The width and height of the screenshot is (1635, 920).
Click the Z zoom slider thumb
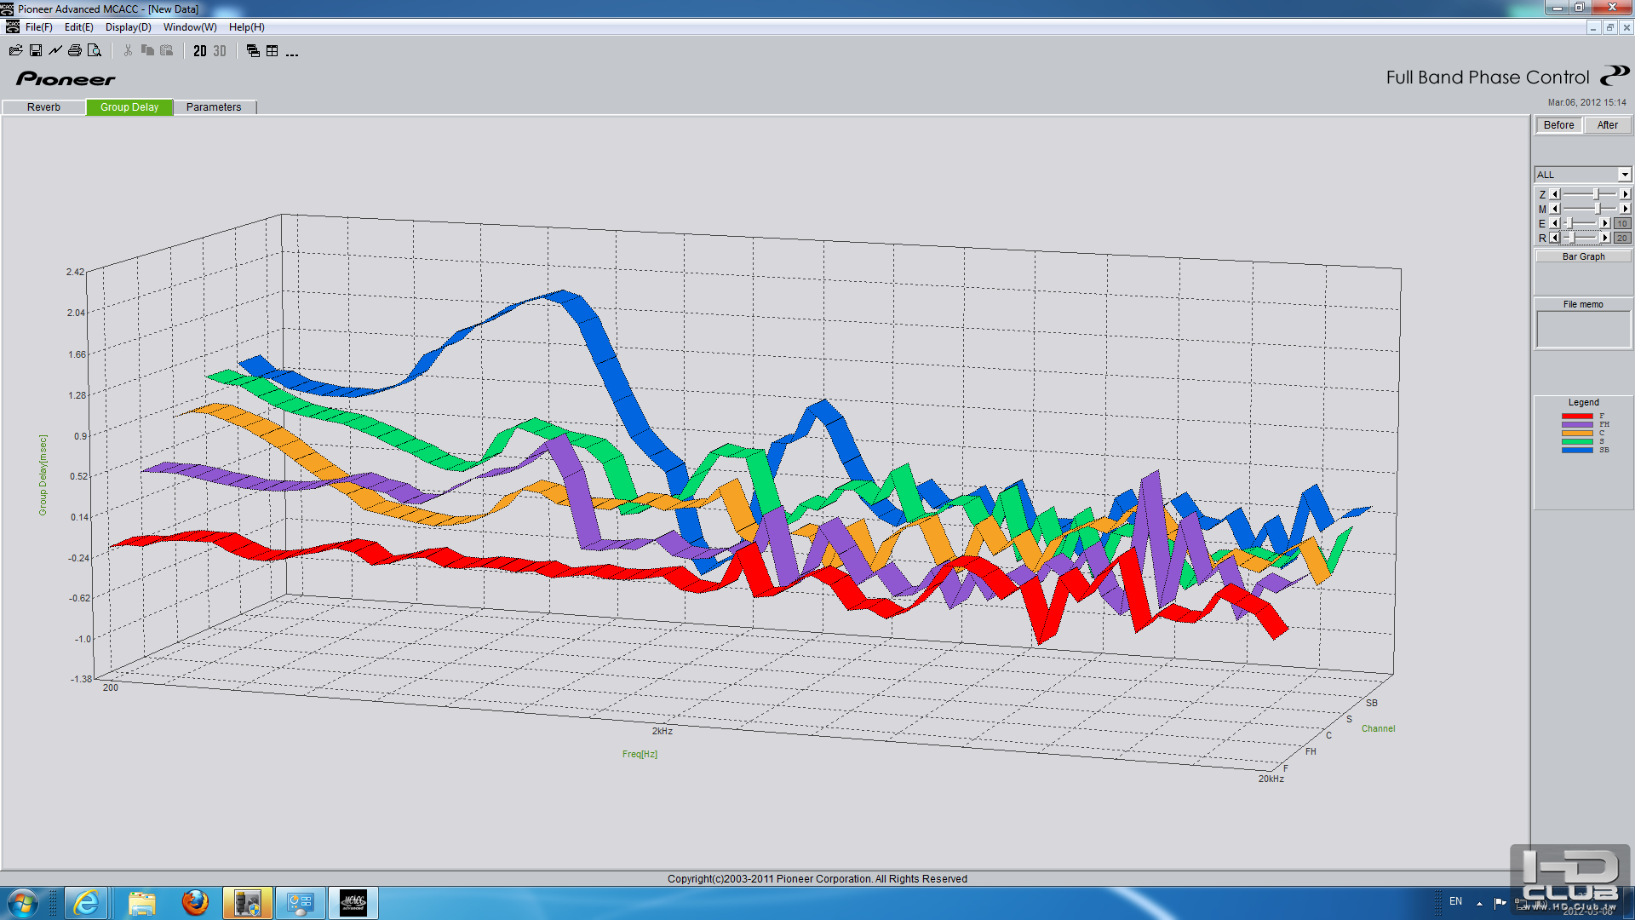(1596, 195)
